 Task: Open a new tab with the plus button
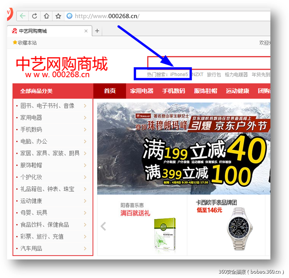pos(97,30)
